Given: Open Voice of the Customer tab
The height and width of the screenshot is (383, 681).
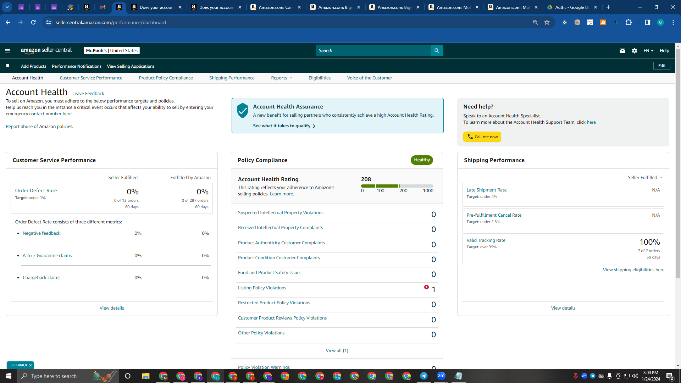Looking at the screenshot, I should coord(369,78).
